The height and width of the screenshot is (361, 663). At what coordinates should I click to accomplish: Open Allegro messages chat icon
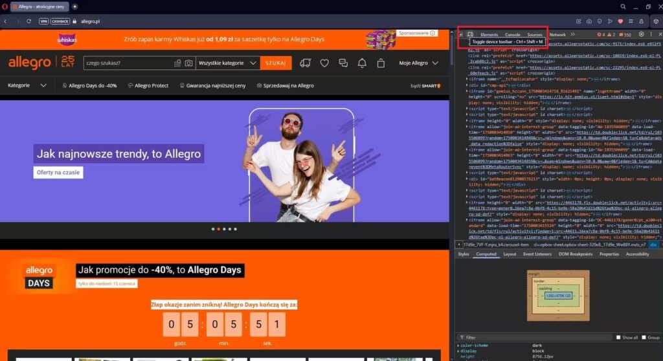(x=343, y=63)
